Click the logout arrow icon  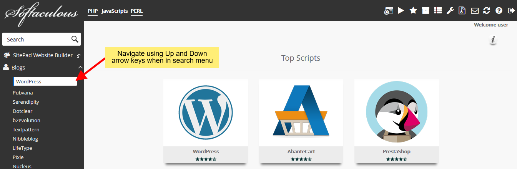pyautogui.click(x=511, y=10)
